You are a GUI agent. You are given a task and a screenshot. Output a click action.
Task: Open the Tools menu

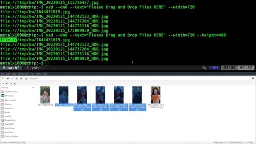pyautogui.click(x=38, y=74)
